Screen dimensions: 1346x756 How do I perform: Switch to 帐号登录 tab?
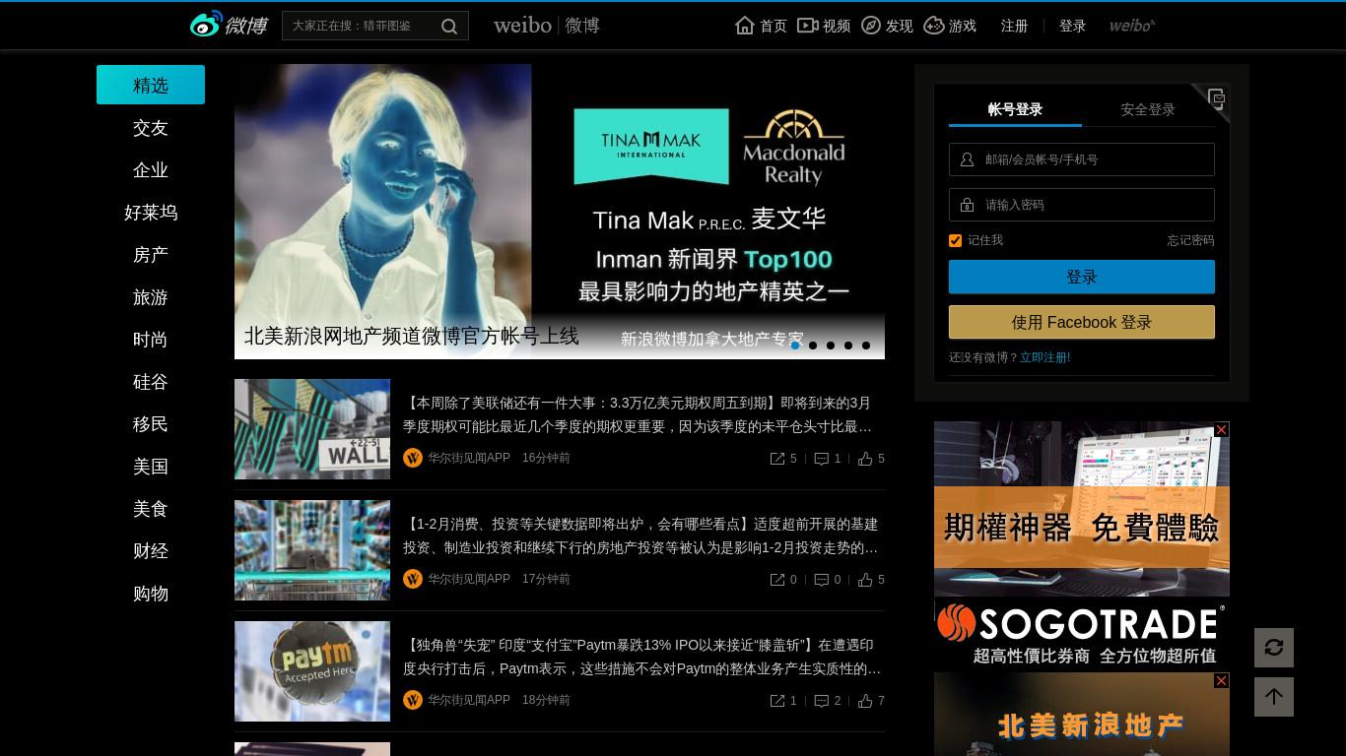(1015, 109)
